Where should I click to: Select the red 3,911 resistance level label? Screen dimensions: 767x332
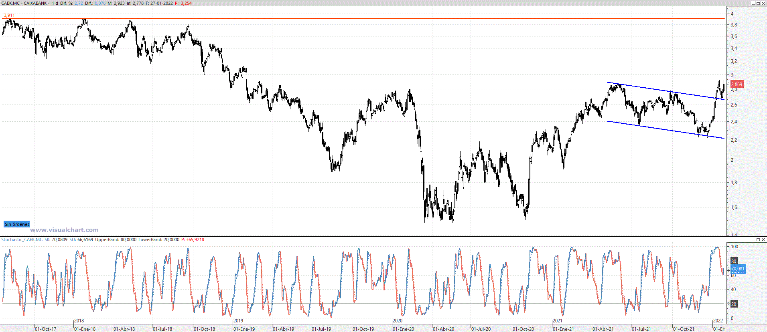point(9,15)
